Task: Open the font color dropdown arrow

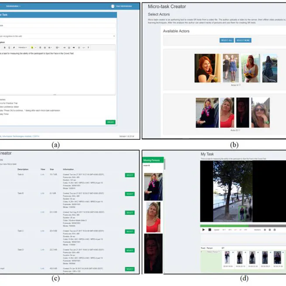Action: [x=35, y=48]
